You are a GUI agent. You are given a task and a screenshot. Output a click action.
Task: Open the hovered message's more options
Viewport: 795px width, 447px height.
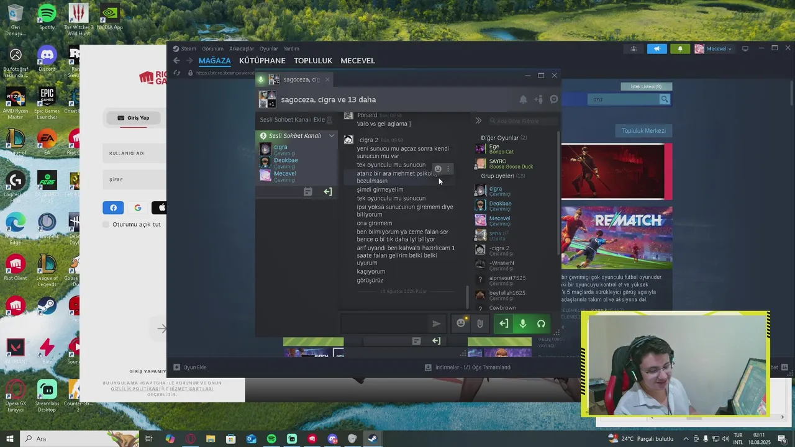448,169
